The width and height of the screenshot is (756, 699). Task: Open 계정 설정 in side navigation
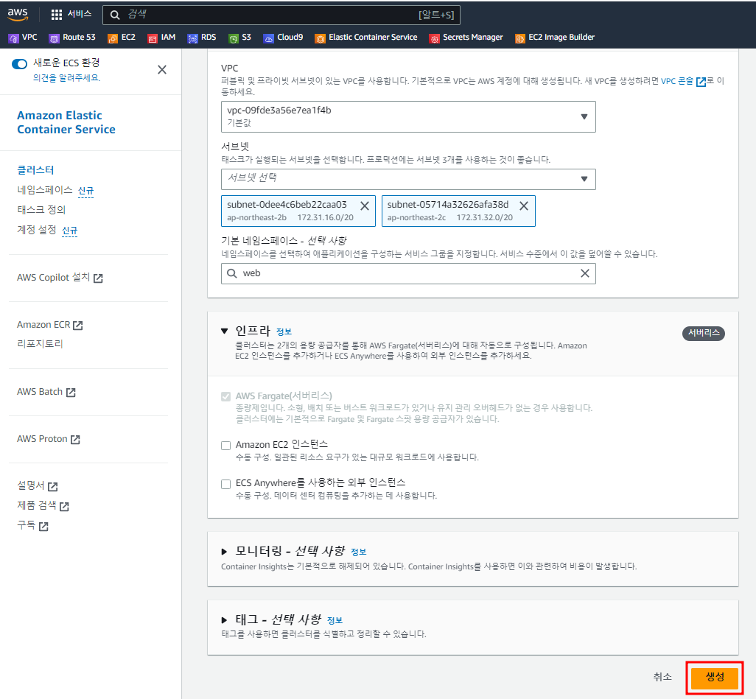click(37, 230)
